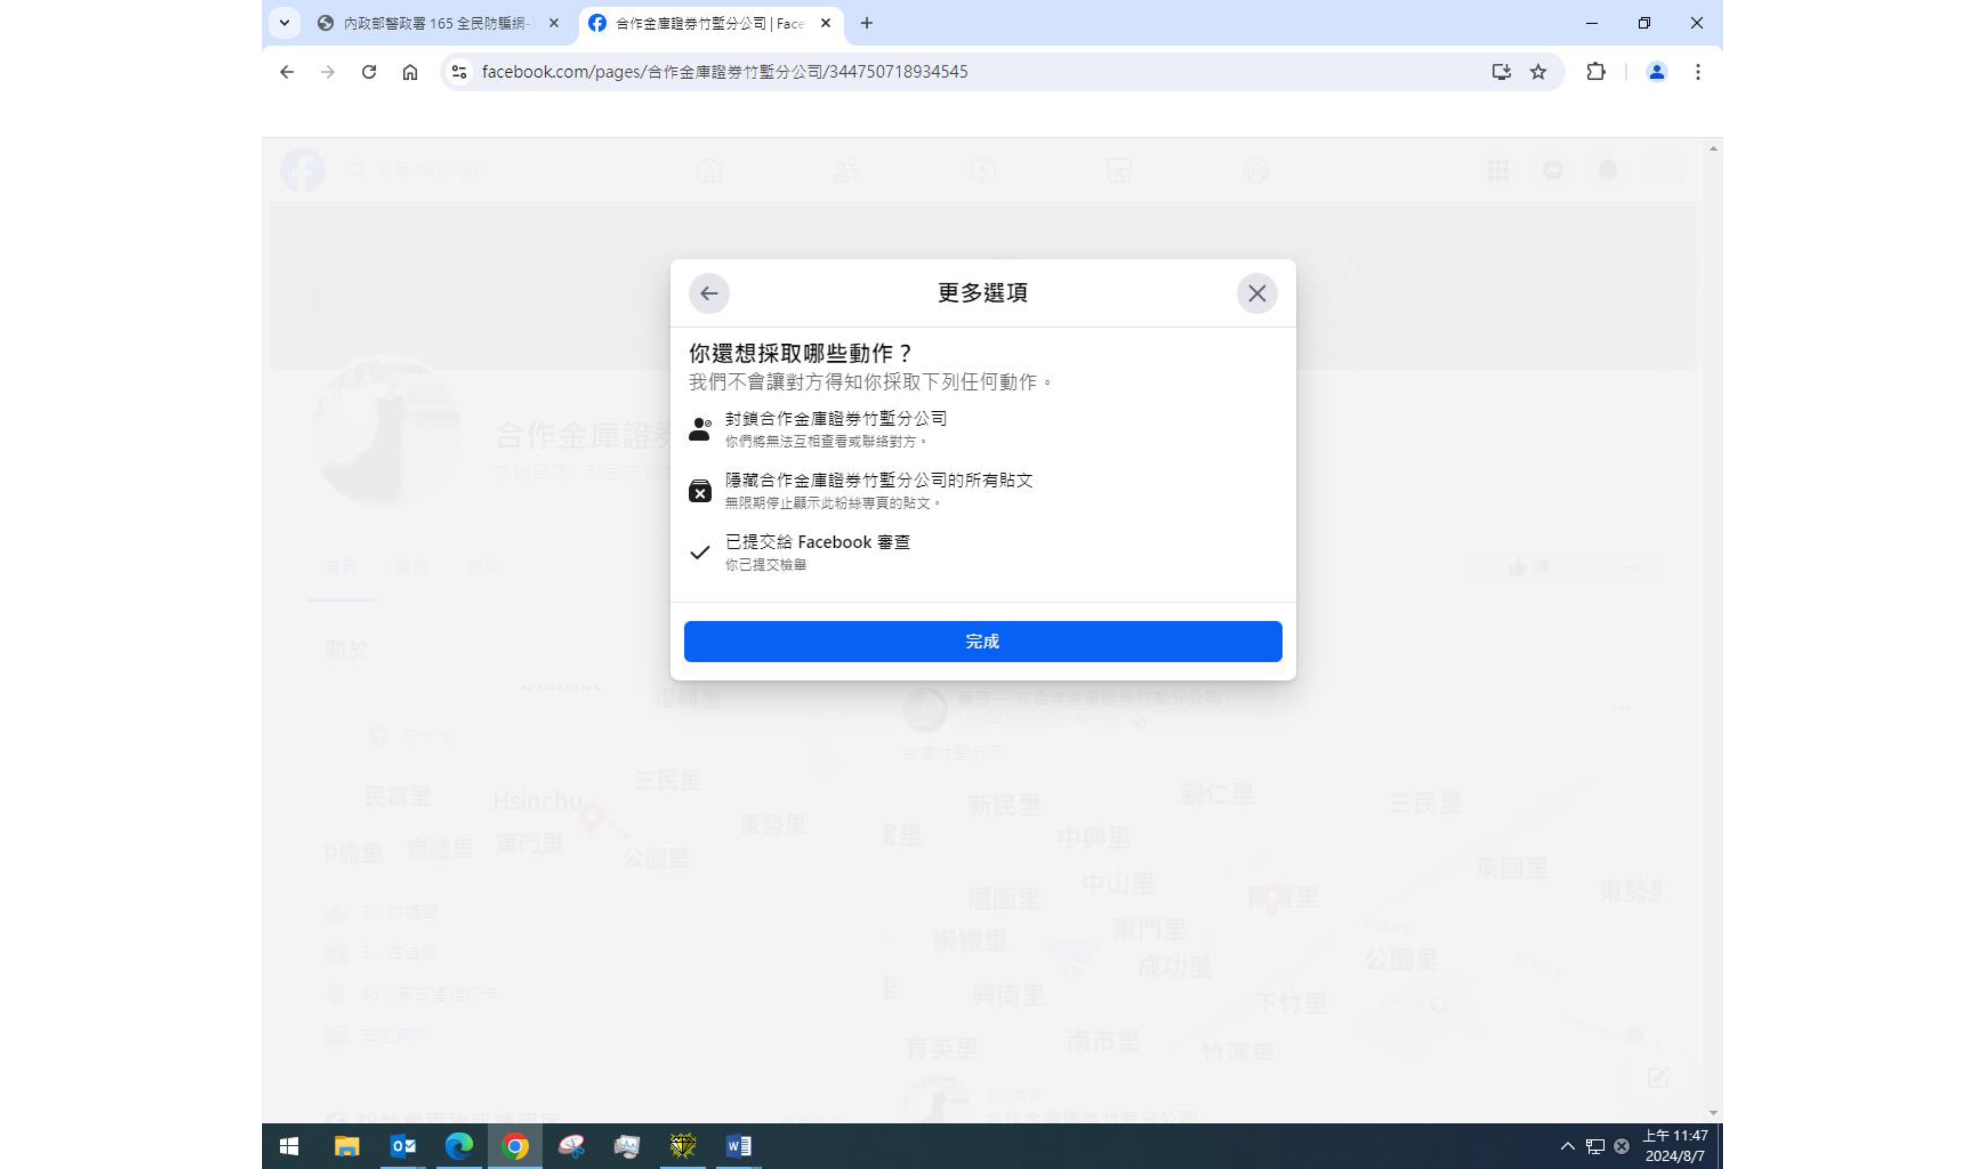Open the tab search dropdown arrow
The height and width of the screenshot is (1169, 1985).
point(285,23)
